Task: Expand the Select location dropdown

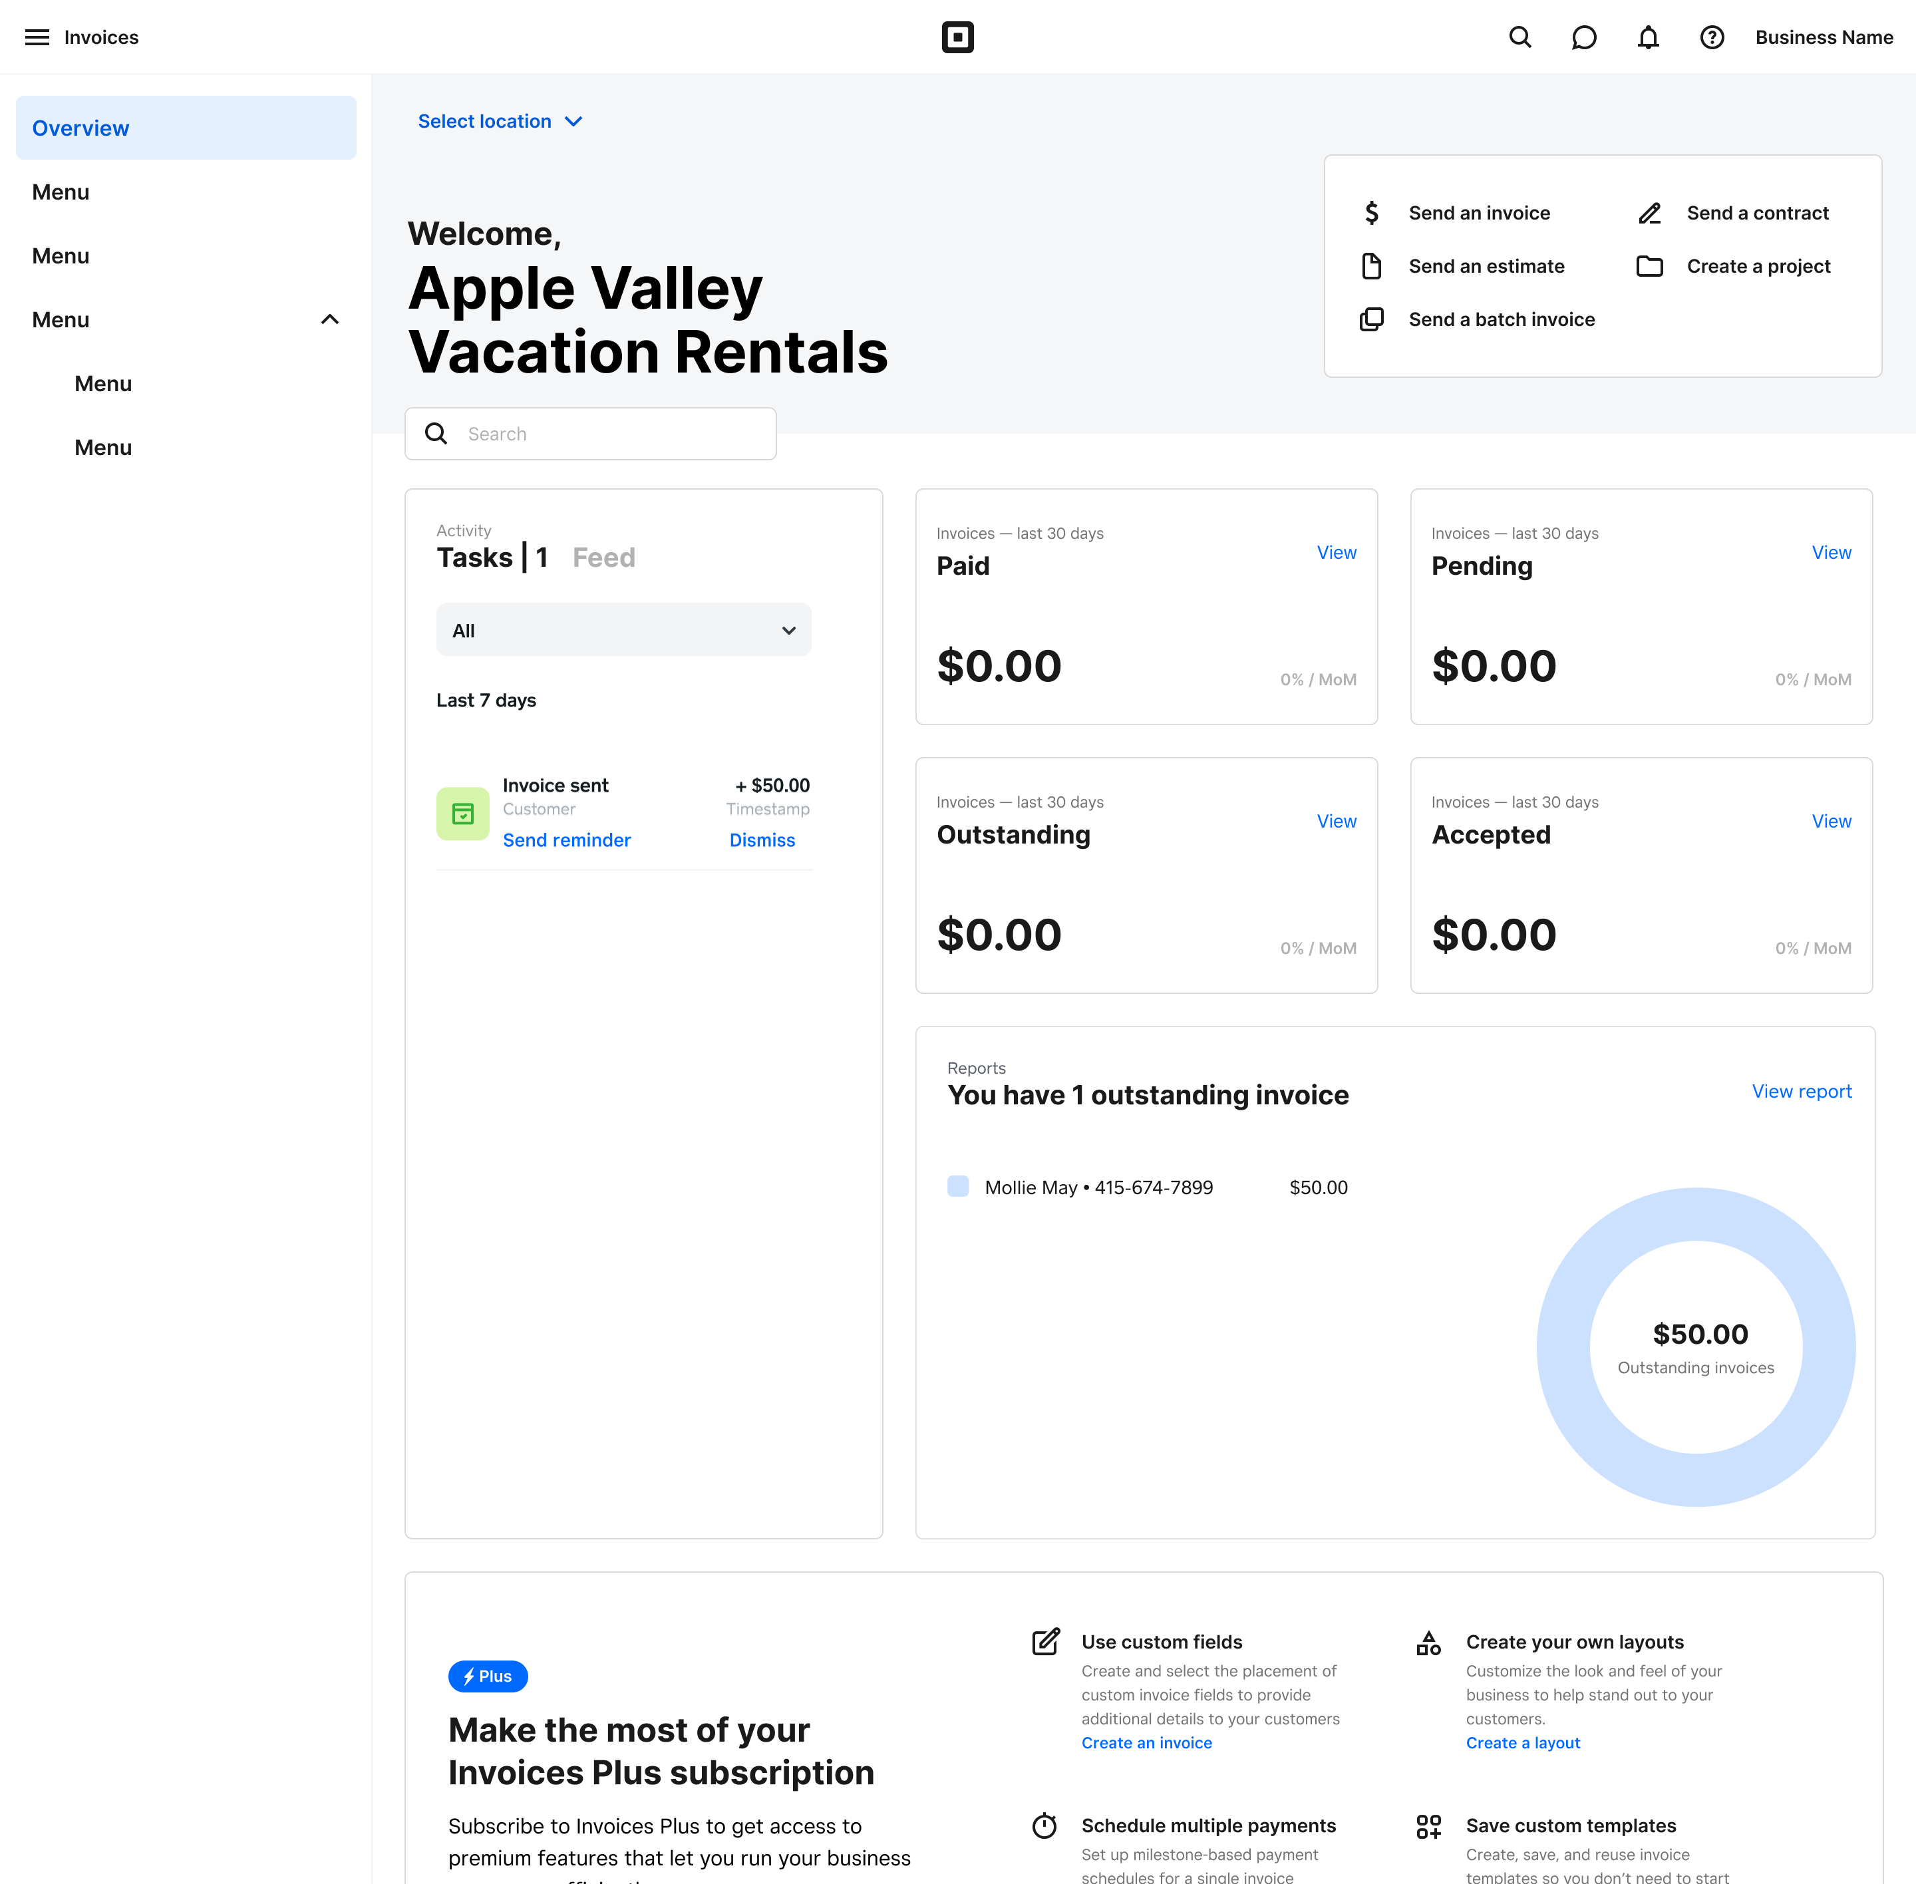Action: pos(500,120)
